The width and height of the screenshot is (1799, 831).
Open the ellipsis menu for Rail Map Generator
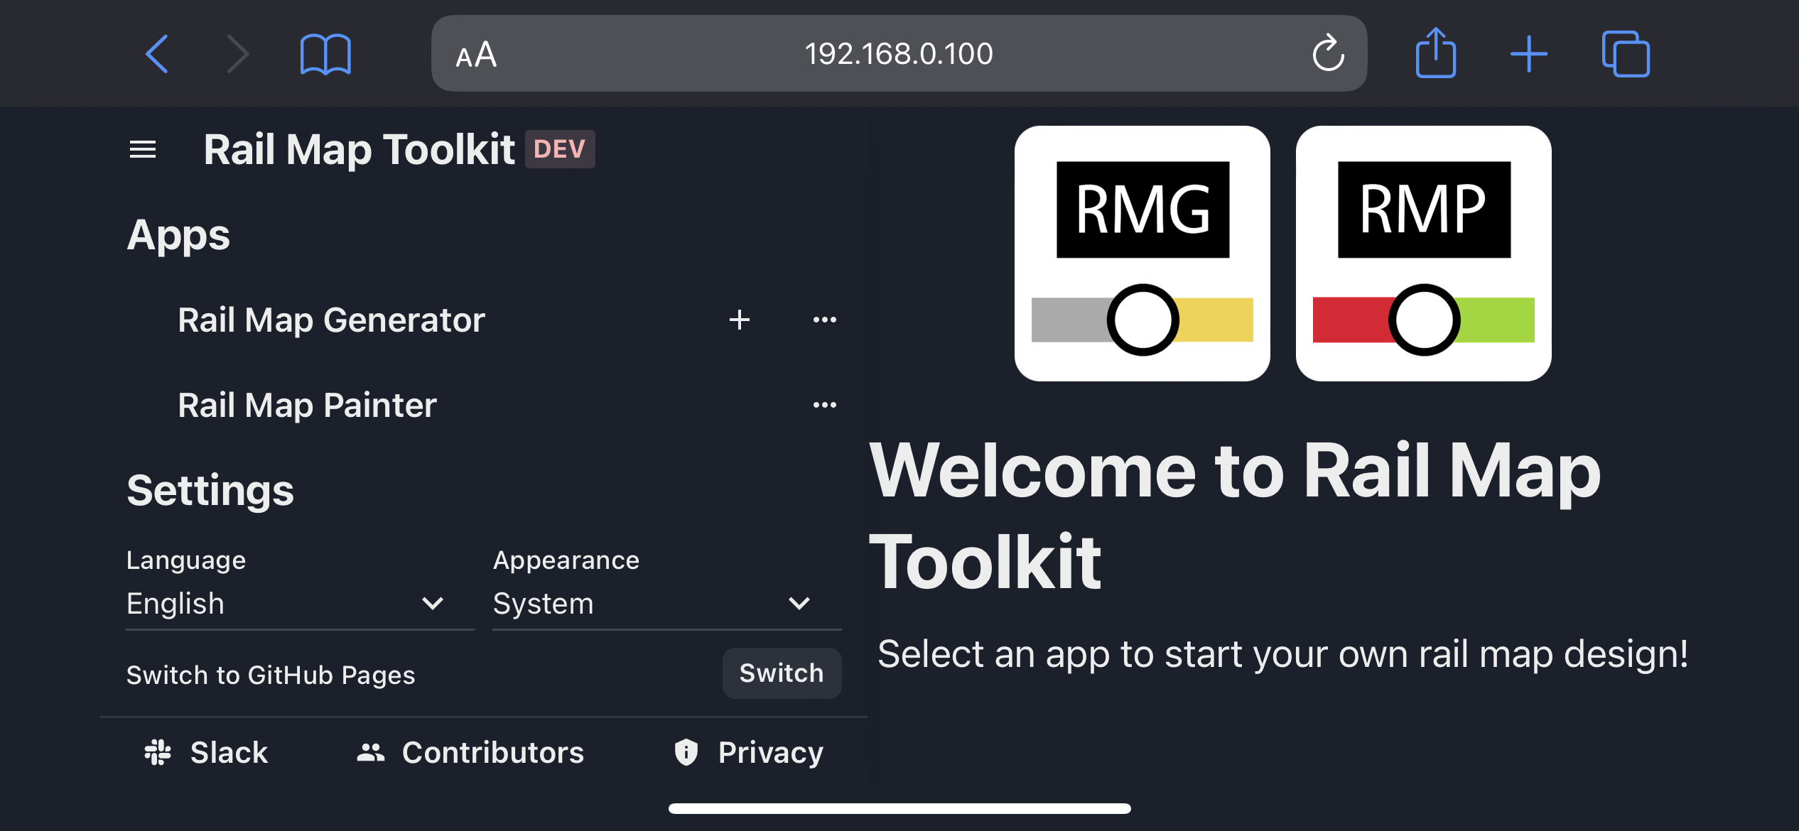click(824, 320)
